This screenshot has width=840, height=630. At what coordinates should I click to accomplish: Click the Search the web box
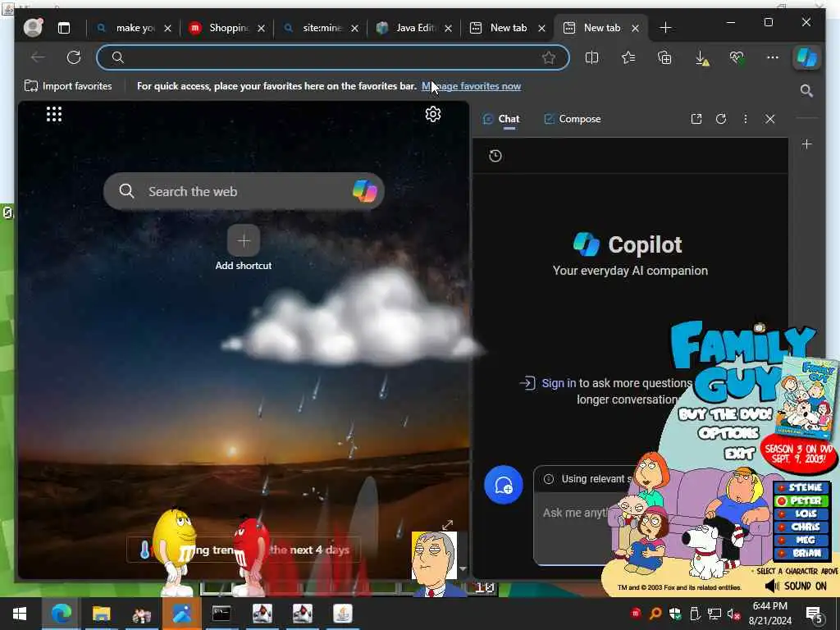244,191
